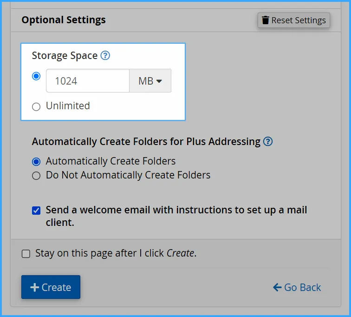Choose the Unlimited storage radio button
351x317 pixels.
point(36,107)
